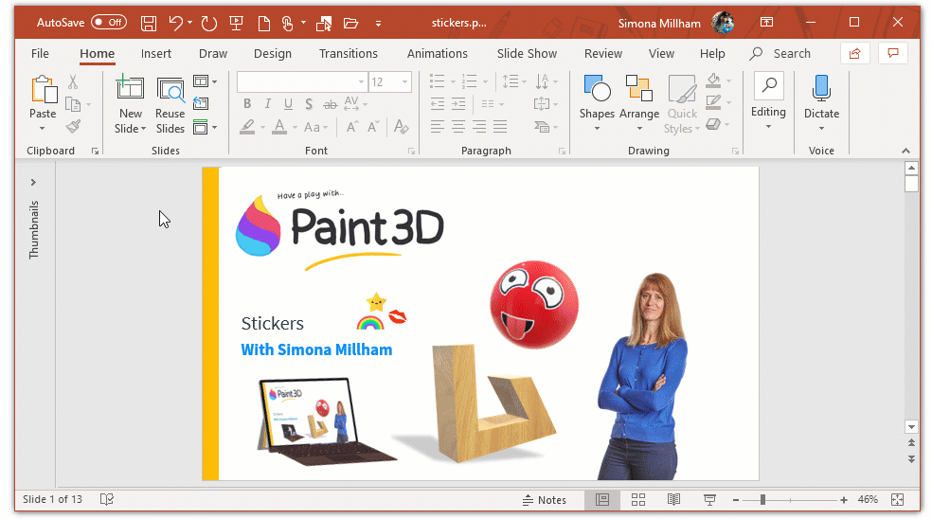Toggle the AutoSave switch
Image resolution: width=932 pixels, height=519 pixels.
109,23
